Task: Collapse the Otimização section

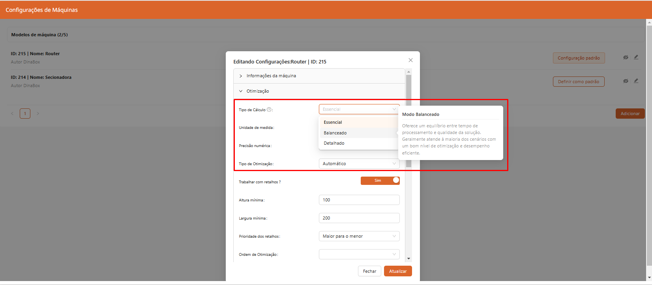Action: (258, 91)
